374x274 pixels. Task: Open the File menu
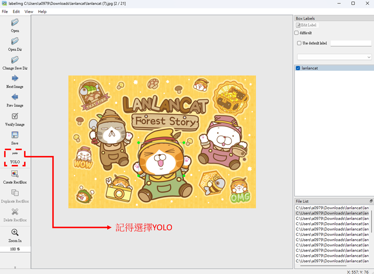pos(5,11)
